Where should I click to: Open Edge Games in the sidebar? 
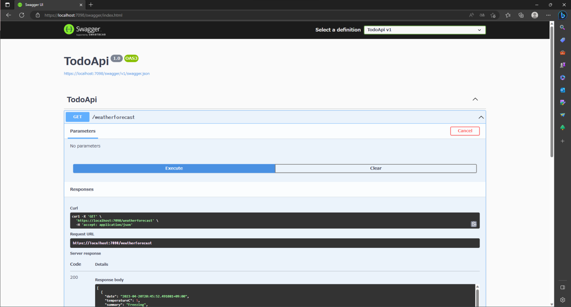point(562,65)
